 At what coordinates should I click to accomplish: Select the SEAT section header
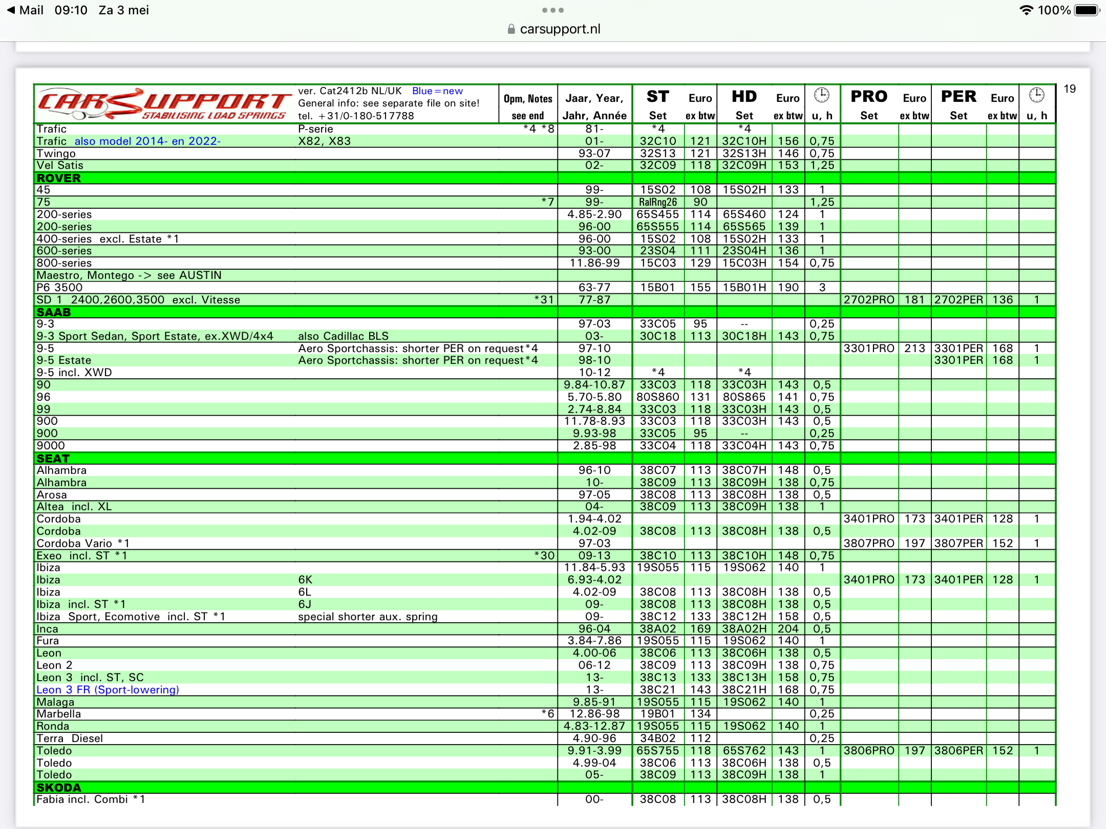coord(53,459)
